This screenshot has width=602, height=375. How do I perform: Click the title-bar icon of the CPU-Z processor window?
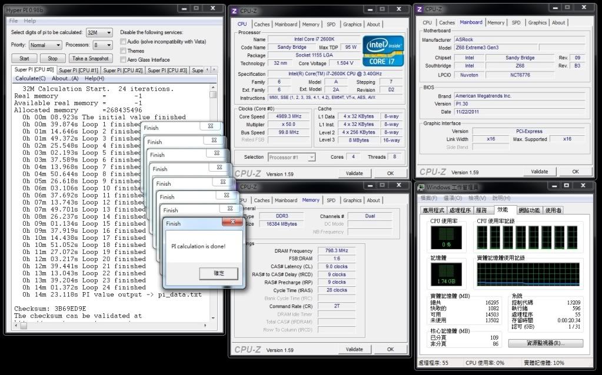pyautogui.click(x=234, y=11)
